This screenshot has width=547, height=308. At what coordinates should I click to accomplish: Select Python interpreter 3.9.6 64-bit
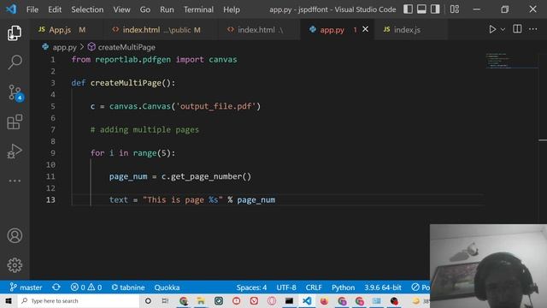[383, 287]
